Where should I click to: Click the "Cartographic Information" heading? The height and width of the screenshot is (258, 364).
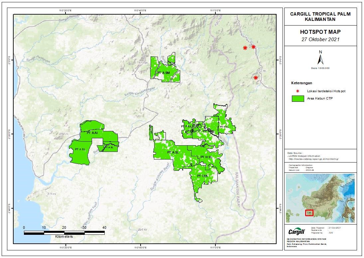tap(301, 165)
